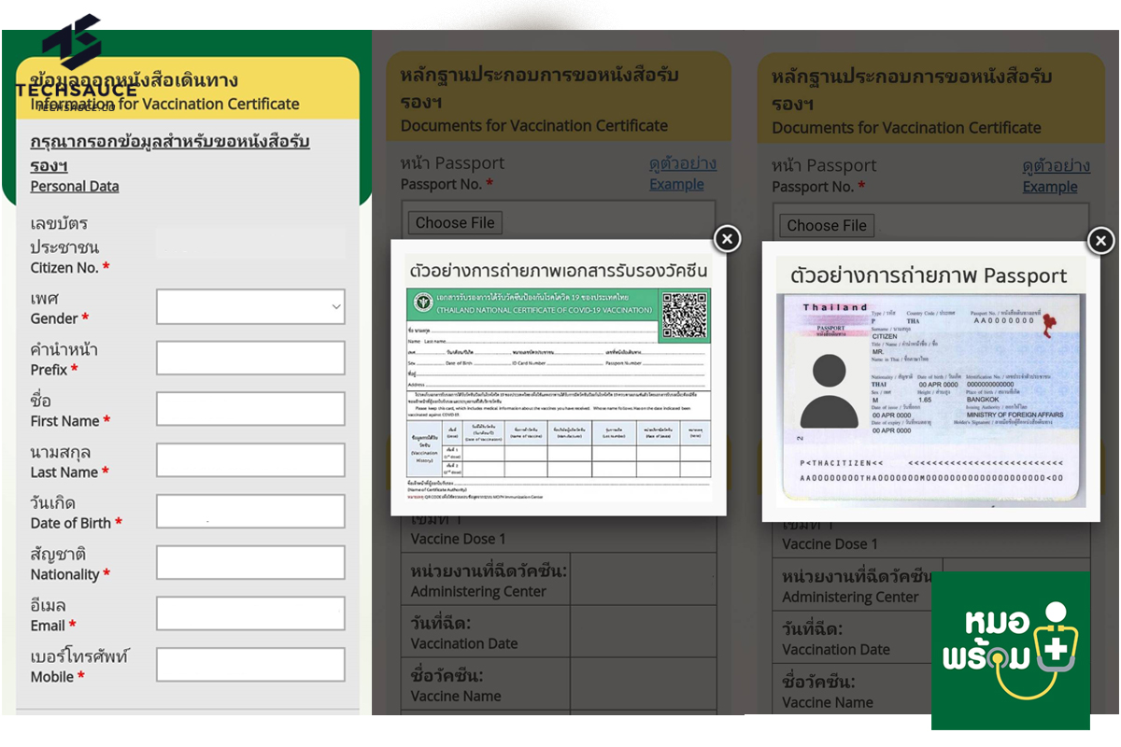The image size is (1121, 747).
Task: Click the passport holder silhouette photo
Action: click(830, 389)
